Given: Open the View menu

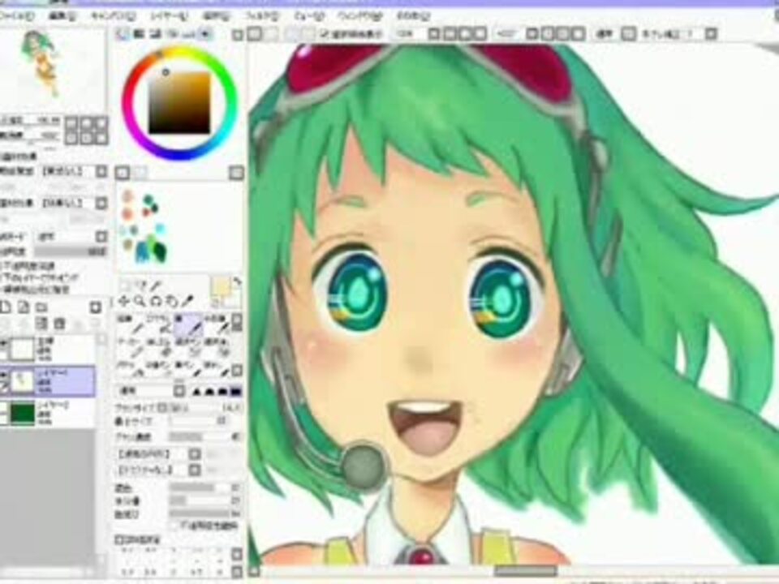Looking at the screenshot, I should click(x=309, y=16).
